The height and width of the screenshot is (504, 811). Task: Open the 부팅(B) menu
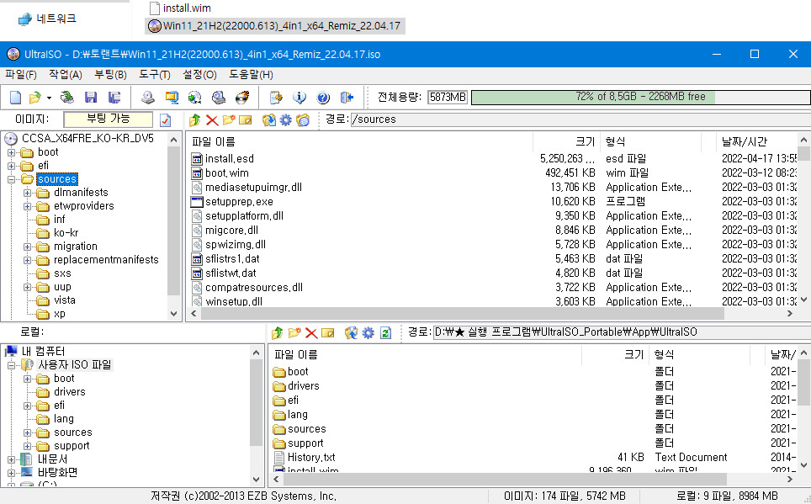[110, 75]
